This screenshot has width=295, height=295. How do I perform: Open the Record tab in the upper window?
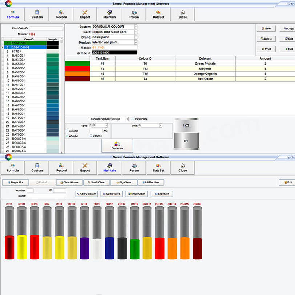61,14
